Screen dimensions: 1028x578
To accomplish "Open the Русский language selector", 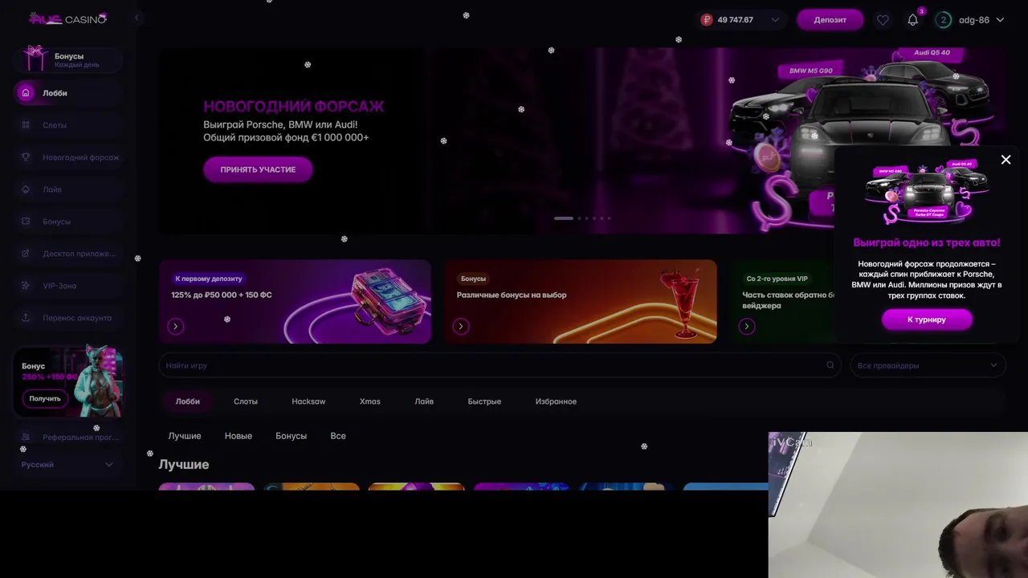I will tap(67, 465).
